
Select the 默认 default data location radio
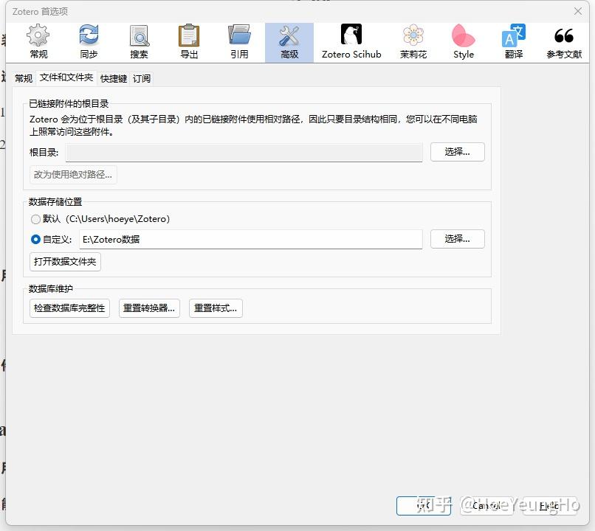click(35, 219)
